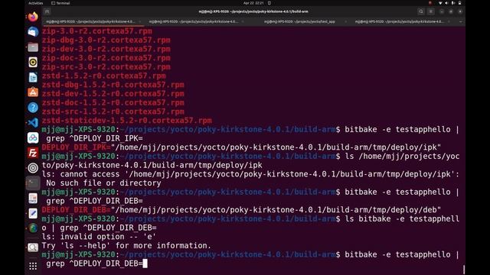The height and width of the screenshot is (275, 490).
Task: Add a new terminal tab with header button
Action: point(47,11)
